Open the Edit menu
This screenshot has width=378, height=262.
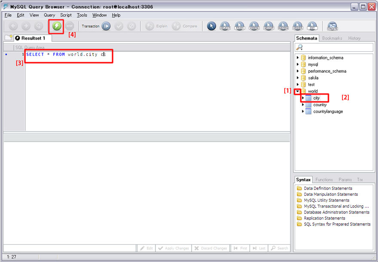(x=21, y=15)
